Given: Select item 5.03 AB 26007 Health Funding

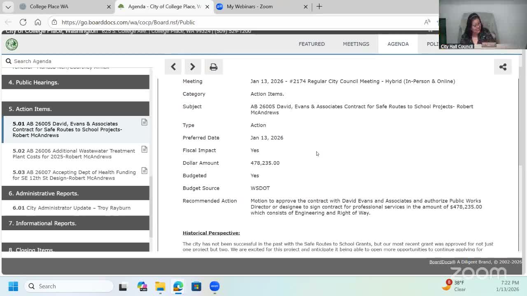Looking at the screenshot, I should coord(76,175).
